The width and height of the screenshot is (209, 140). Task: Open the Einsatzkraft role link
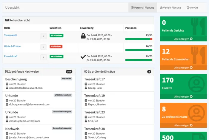(11, 56)
